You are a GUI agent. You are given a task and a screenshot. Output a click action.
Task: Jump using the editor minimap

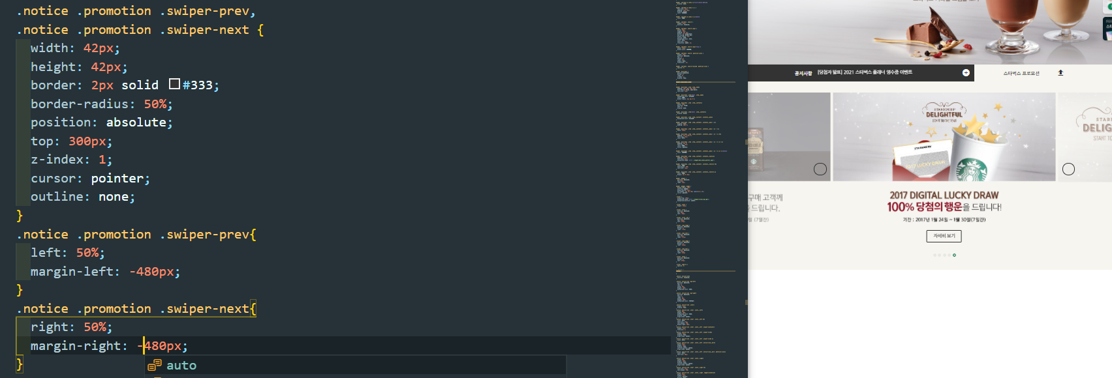click(x=707, y=189)
